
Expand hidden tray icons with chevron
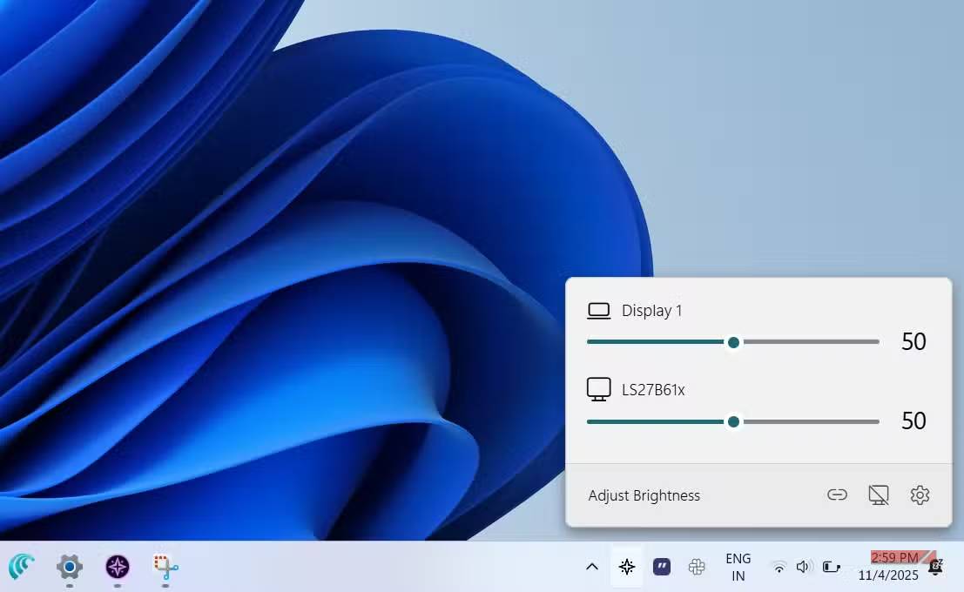point(592,567)
